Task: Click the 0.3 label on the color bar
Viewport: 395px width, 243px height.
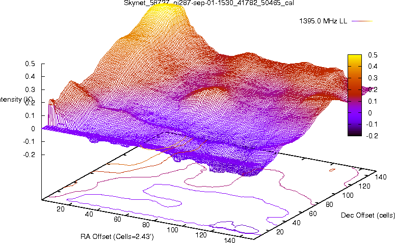Action: pyautogui.click(x=373, y=78)
